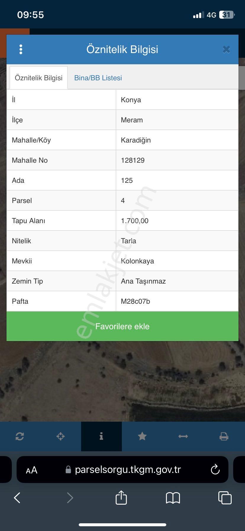The height and width of the screenshot is (531, 245).
Task: Click the printer icon in toolbar
Action: click(x=224, y=436)
